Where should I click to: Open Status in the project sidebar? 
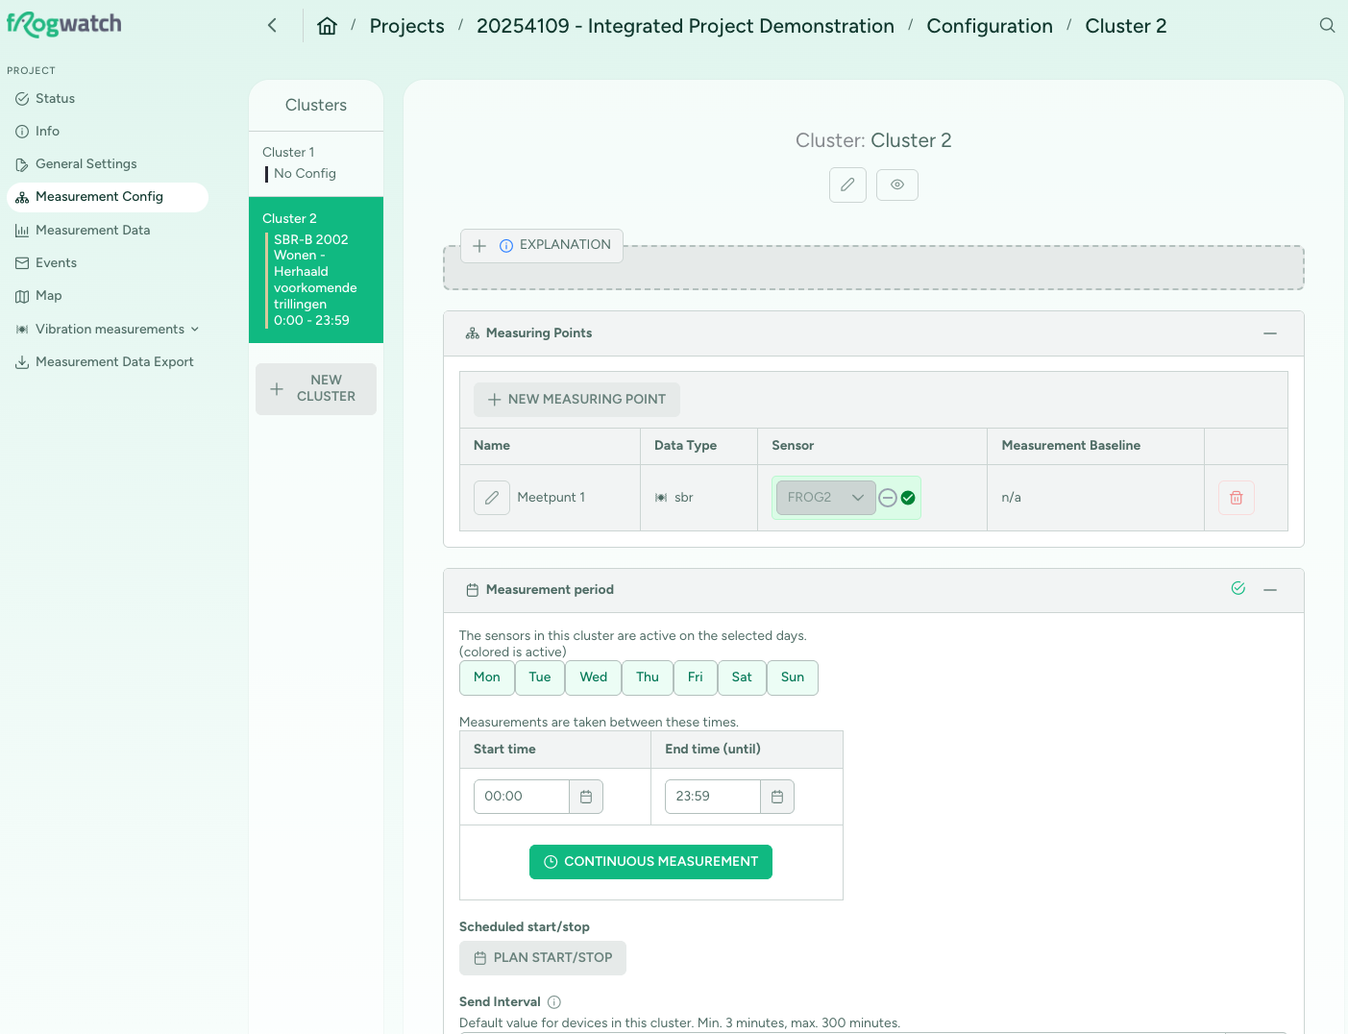108,99
